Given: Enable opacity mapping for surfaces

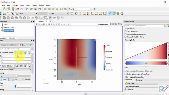Looking at the screenshot, I should [x=125, y=74].
